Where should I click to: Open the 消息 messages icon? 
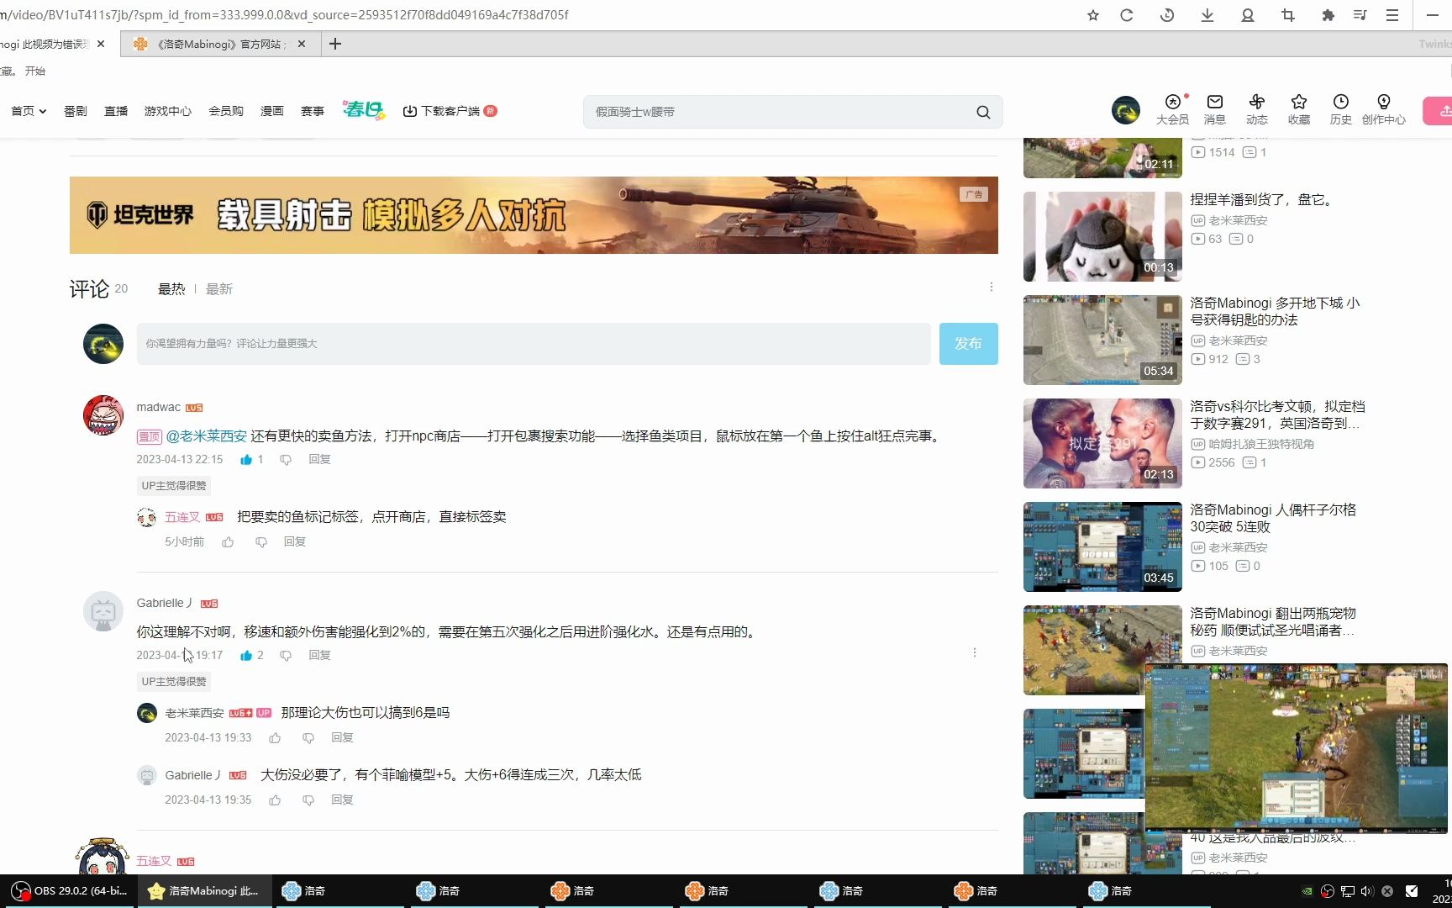point(1215,110)
